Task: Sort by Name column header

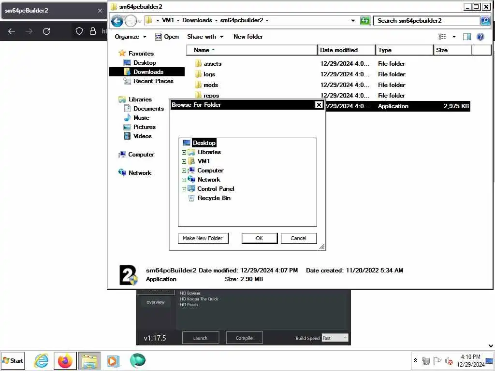Action: click(252, 50)
